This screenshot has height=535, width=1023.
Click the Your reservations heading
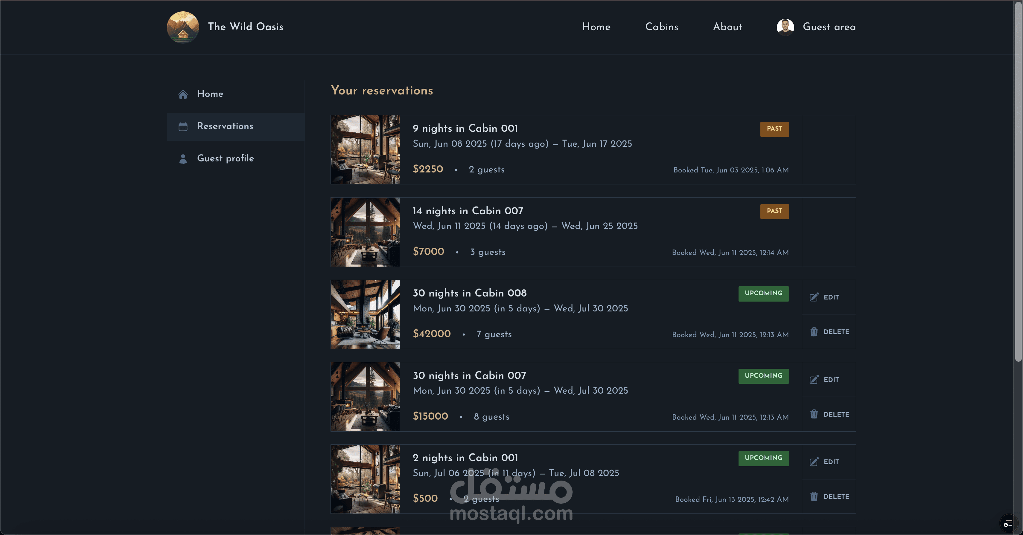point(382,91)
